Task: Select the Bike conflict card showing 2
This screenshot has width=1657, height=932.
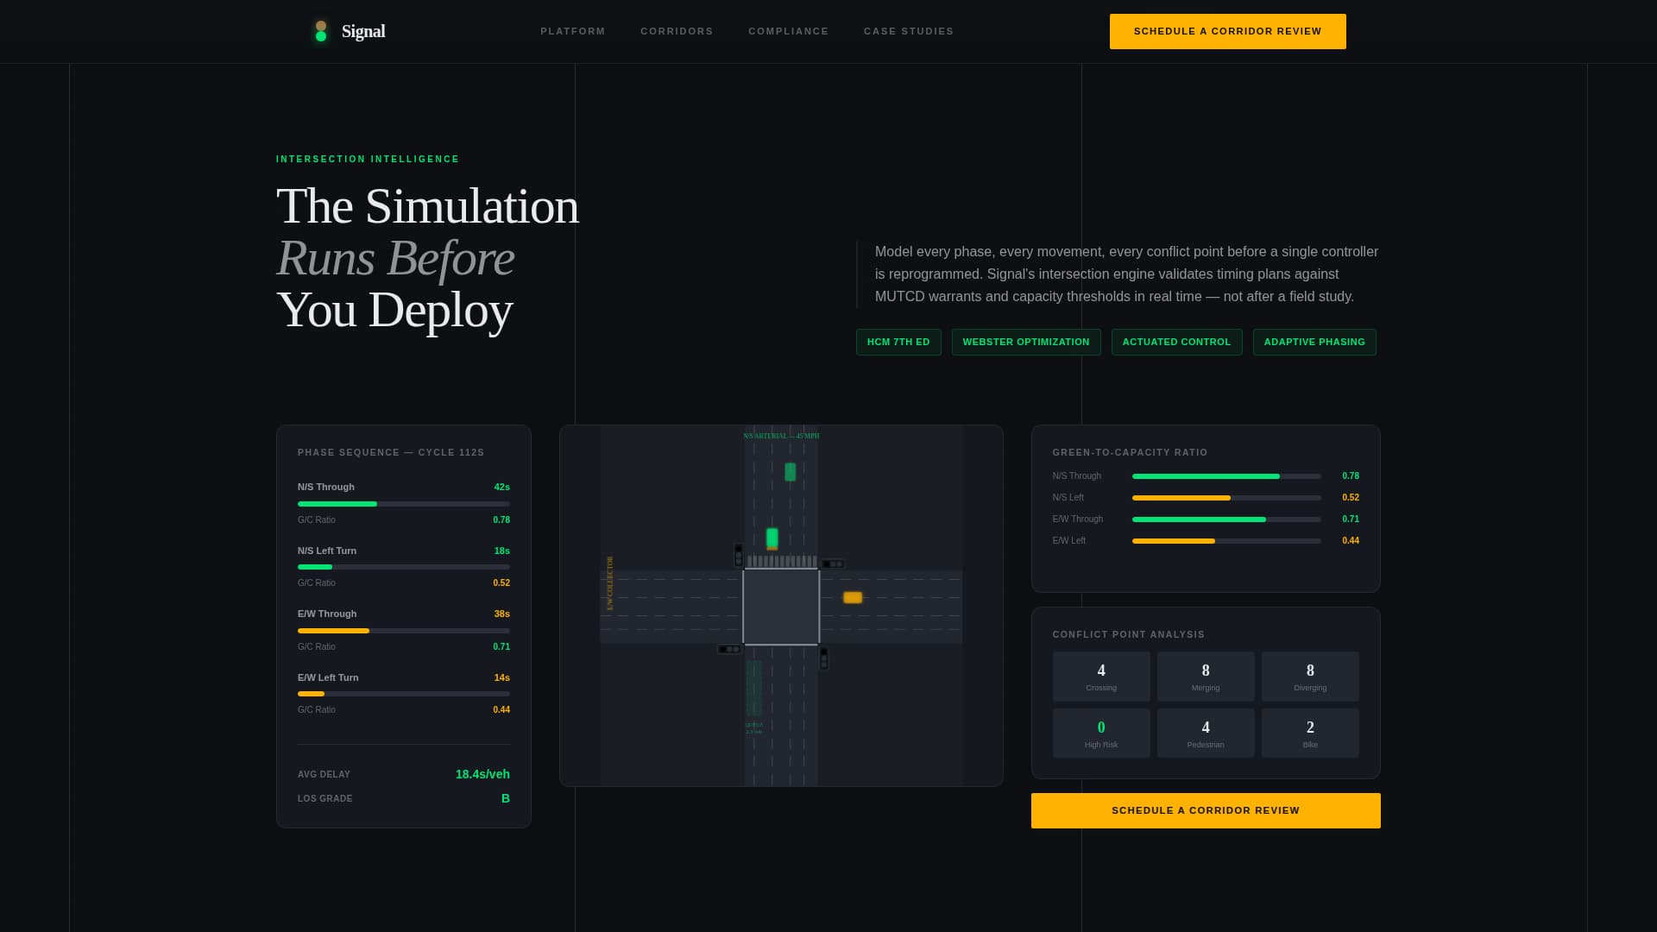Action: pos(1310,734)
